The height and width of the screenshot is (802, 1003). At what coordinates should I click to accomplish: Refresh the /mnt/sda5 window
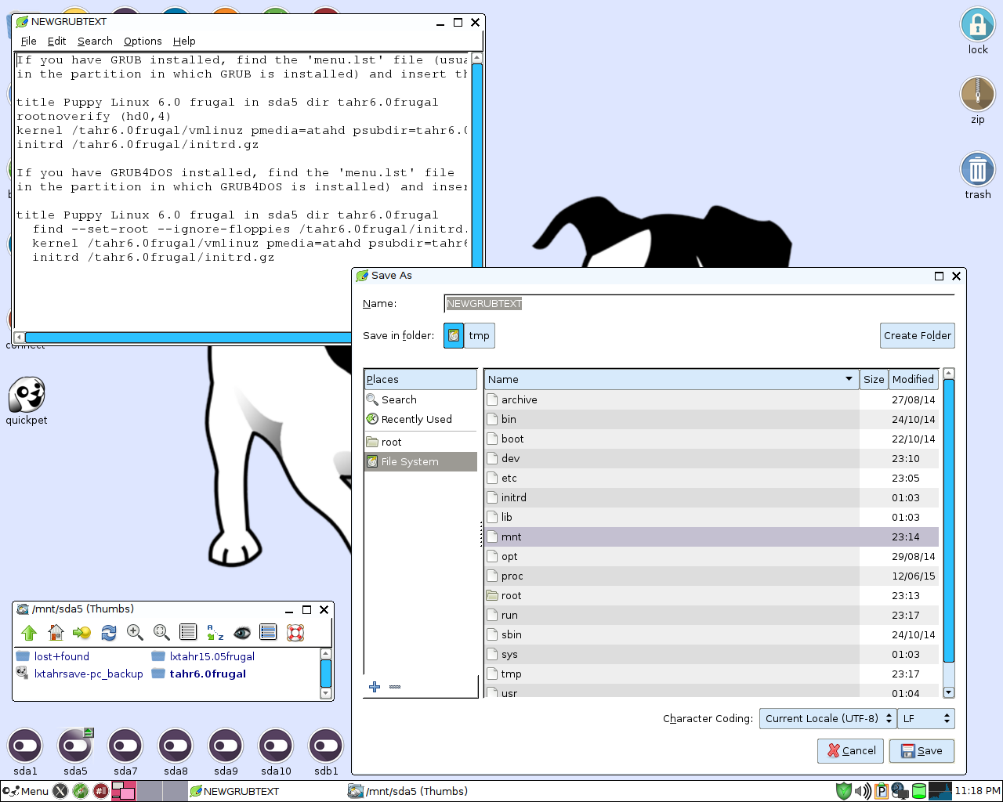tap(108, 632)
